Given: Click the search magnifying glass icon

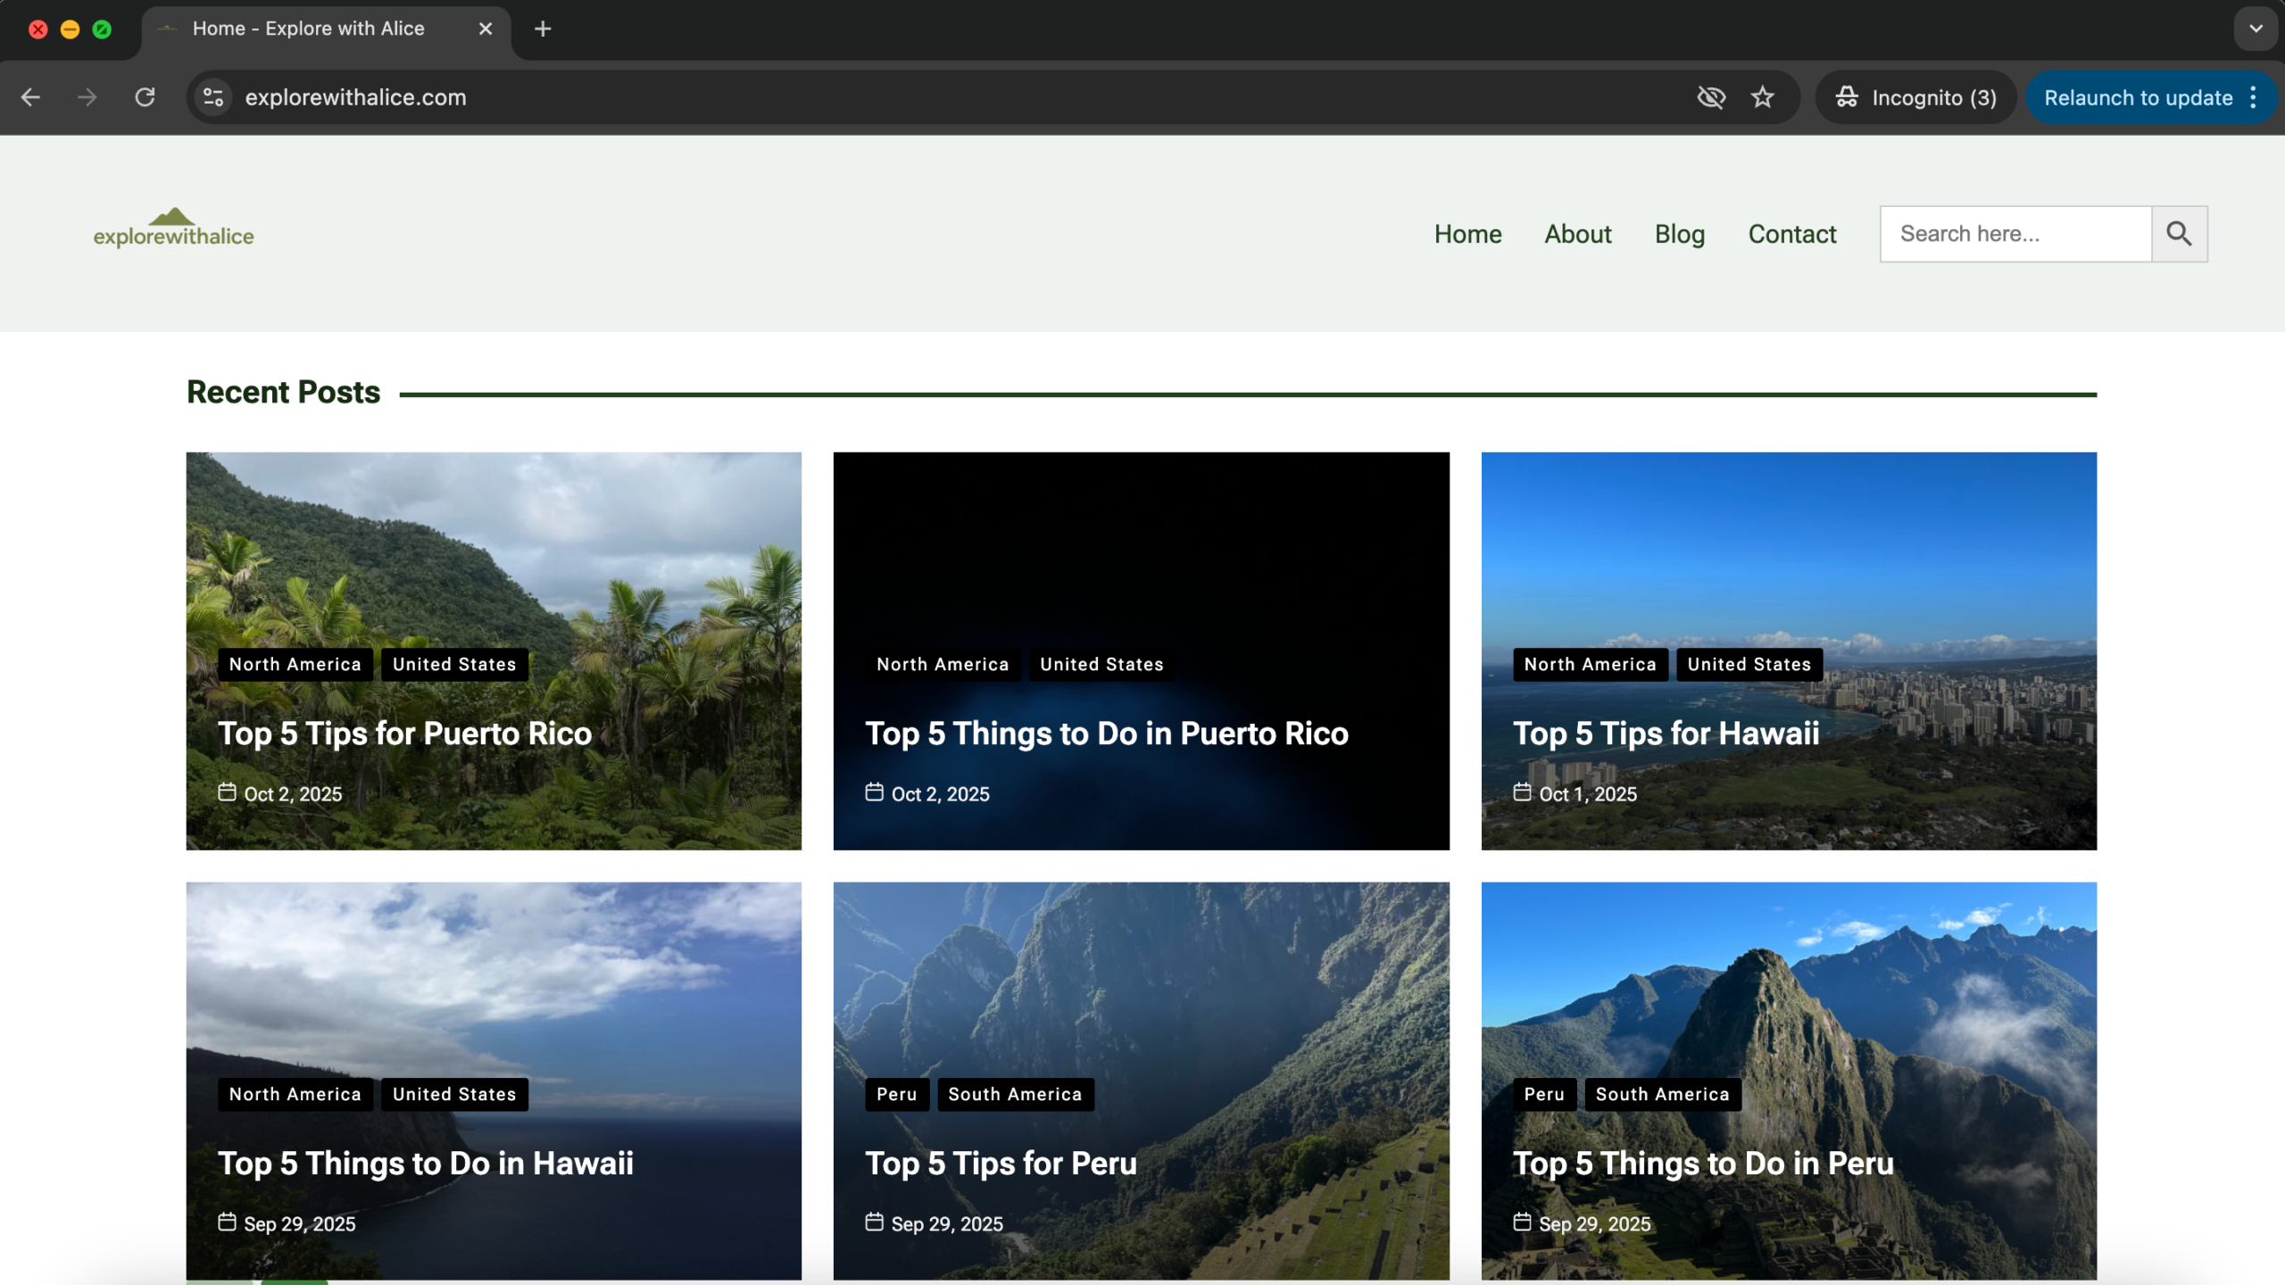Looking at the screenshot, I should 2178,233.
